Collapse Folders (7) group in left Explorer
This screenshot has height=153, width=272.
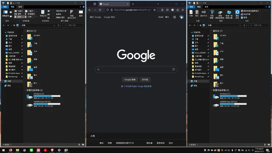pos(25,31)
